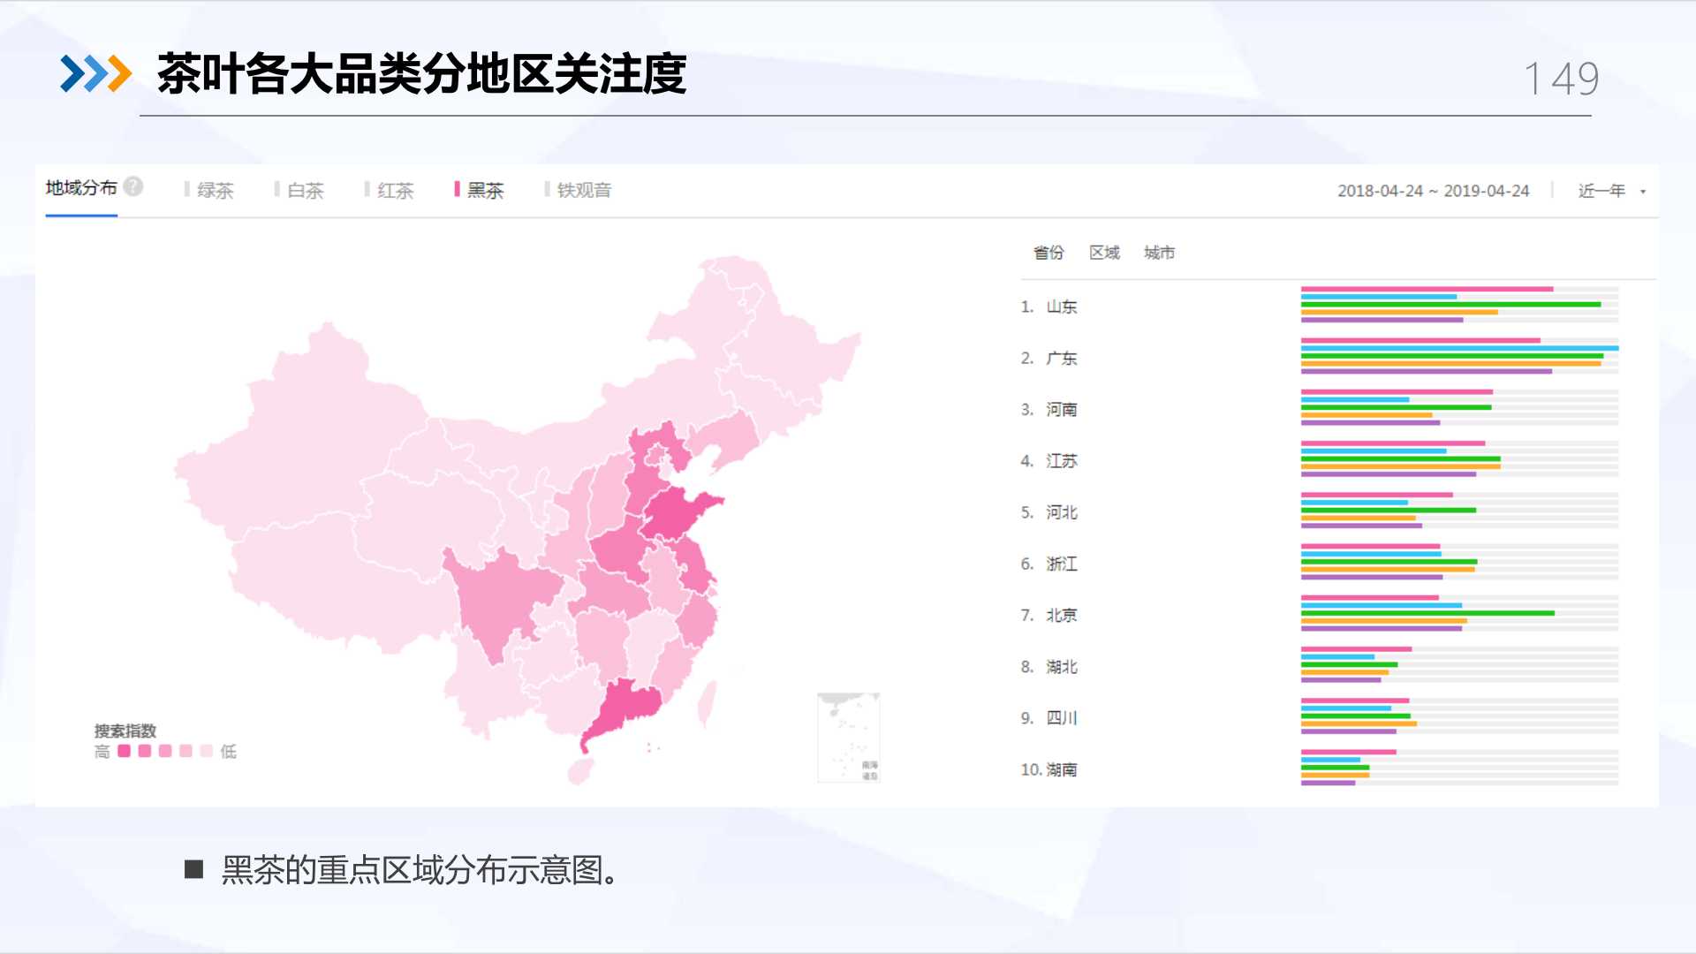Select the 地域分布 tab
The height and width of the screenshot is (954, 1696).
(81, 188)
